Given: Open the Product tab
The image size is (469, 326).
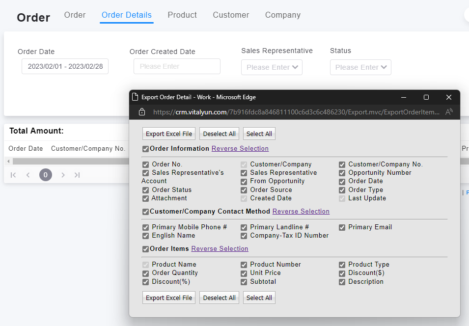Looking at the screenshot, I should (182, 15).
